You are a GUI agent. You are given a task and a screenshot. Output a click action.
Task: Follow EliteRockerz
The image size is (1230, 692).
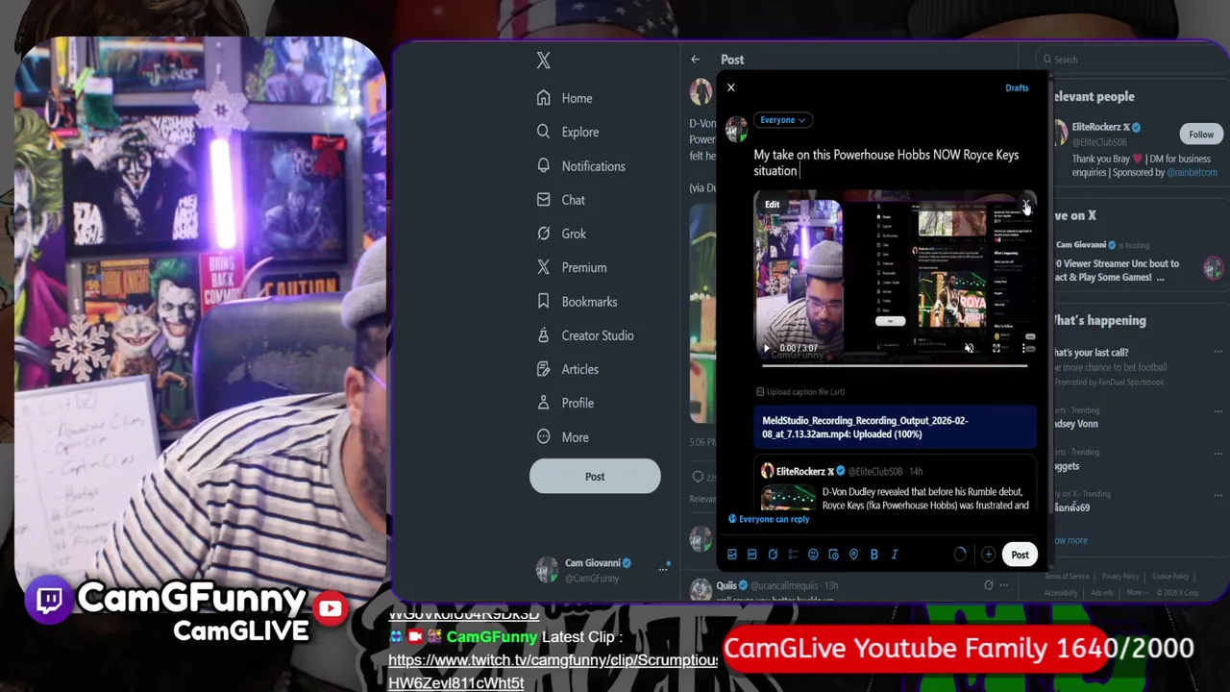[x=1201, y=135]
